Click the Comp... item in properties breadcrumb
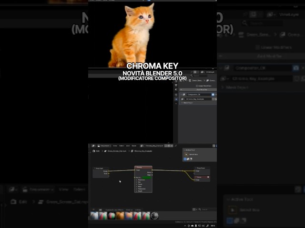 (x=211, y=80)
